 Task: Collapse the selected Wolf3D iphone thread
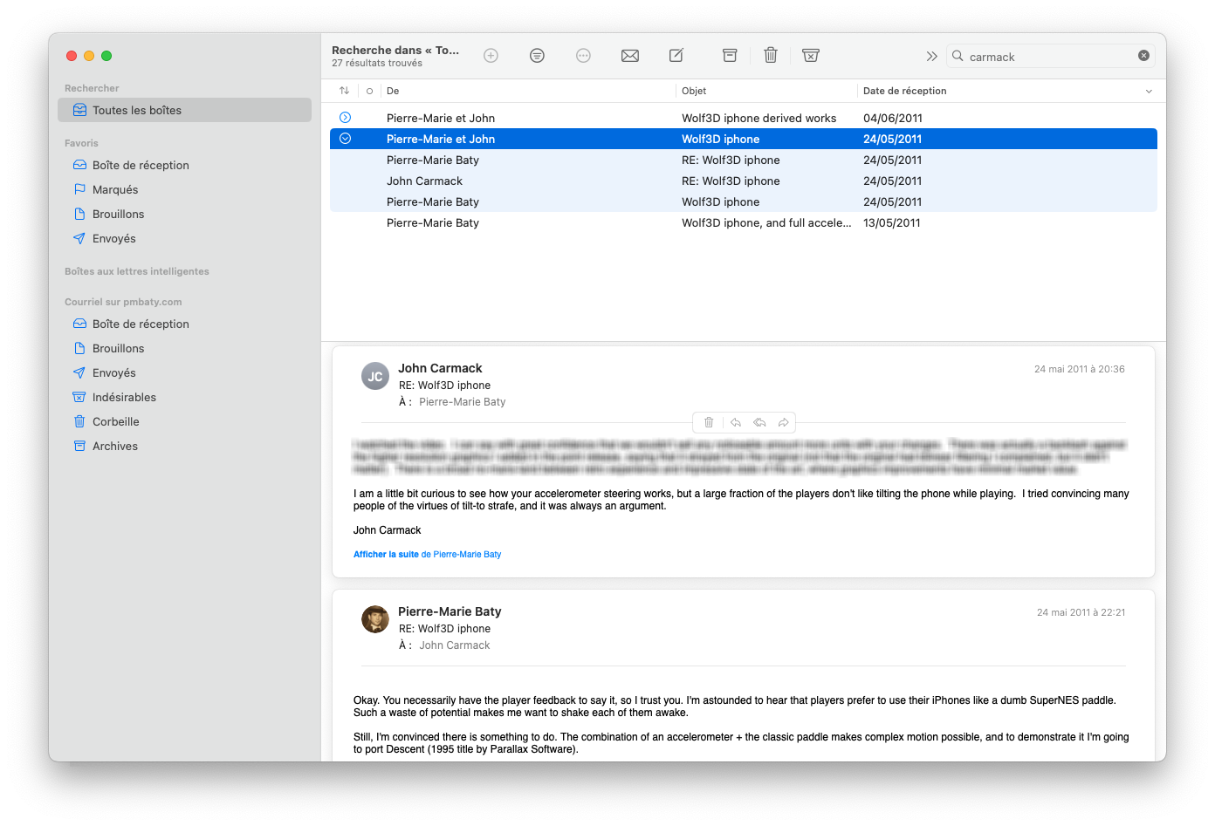click(346, 139)
